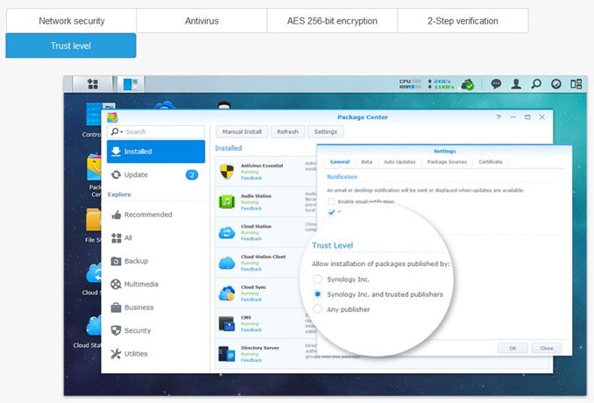Image resolution: width=594 pixels, height=403 pixels.
Task: Open Feedback link for Audio Station
Action: (251, 209)
